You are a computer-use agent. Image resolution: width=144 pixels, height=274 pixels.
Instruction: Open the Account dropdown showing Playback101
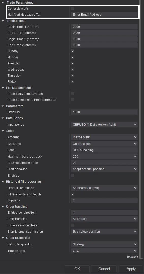[x=104, y=137]
